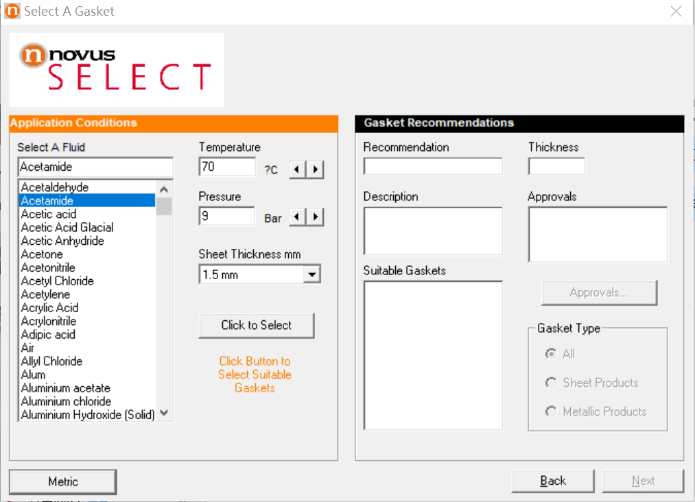Decrease temperature with left arrow
695x502 pixels.
297,169
